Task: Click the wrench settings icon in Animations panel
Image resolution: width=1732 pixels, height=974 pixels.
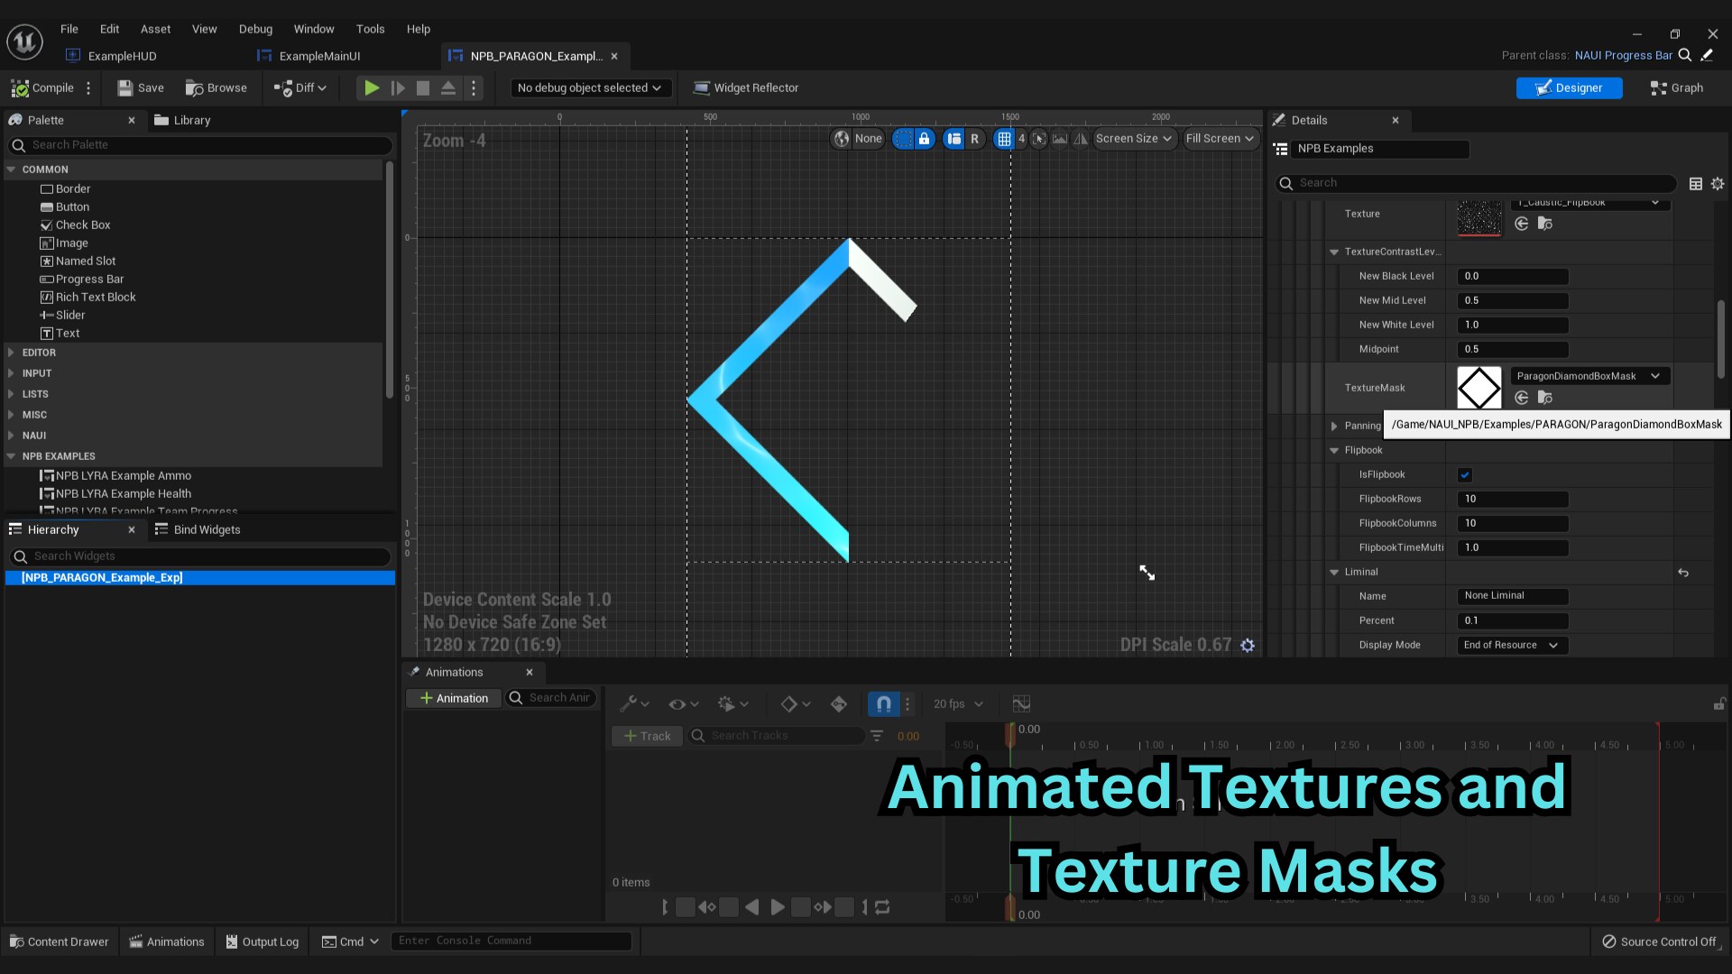Action: 629,705
